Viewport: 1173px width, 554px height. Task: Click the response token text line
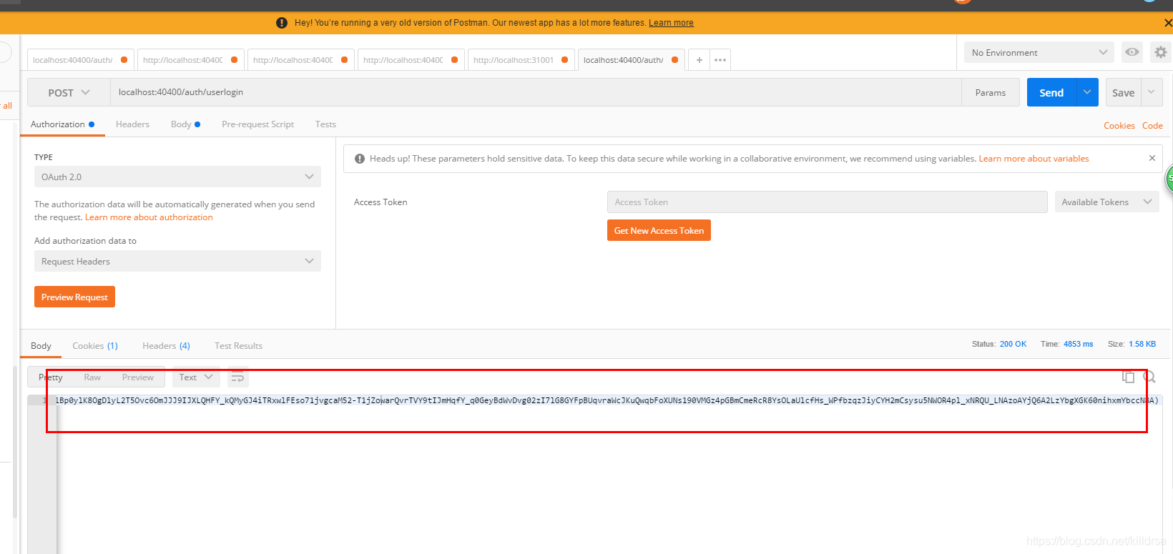[x=607, y=400]
